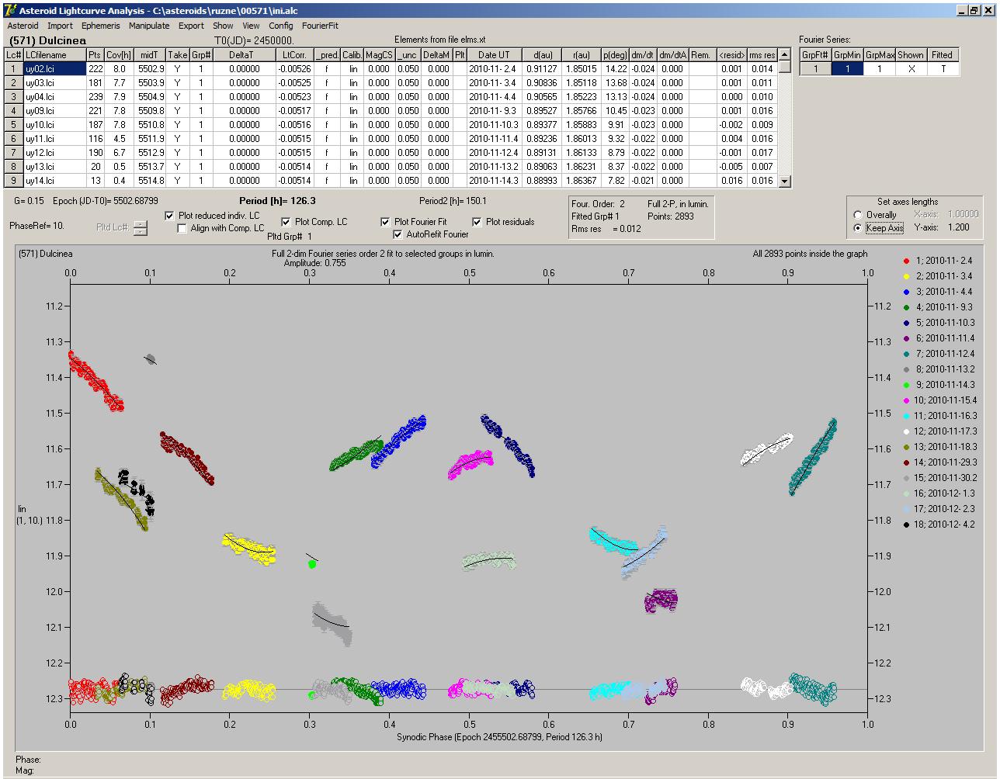
Task: Open the View menu
Action: pyautogui.click(x=251, y=26)
